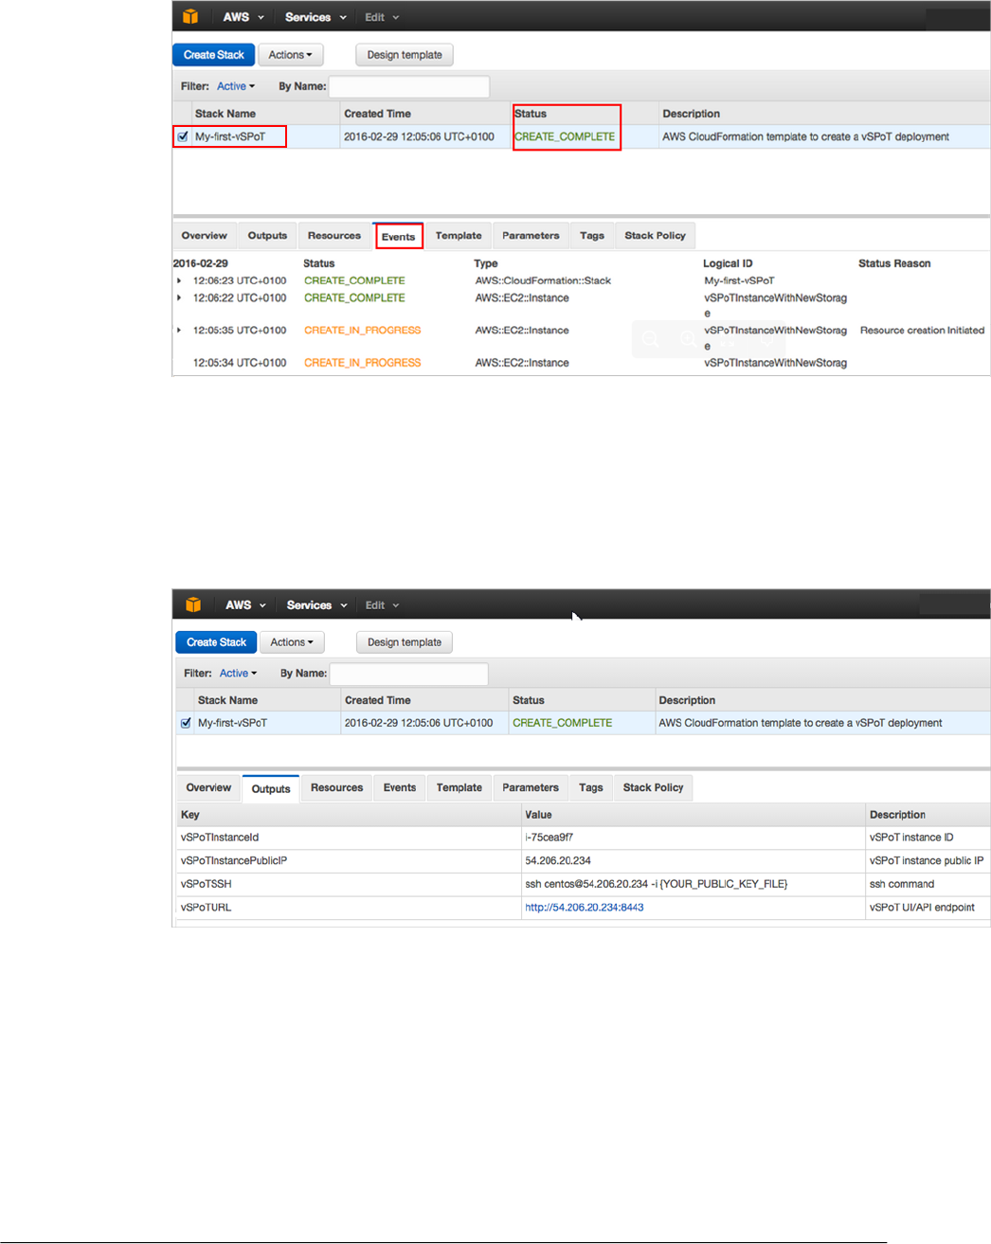Screen dimensions: 991x1244
Task: Click vSPoTSSH key cell
Action: coord(206,884)
